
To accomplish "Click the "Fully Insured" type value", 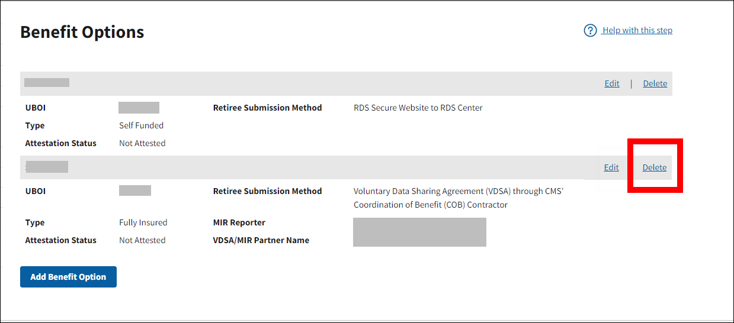I will [x=143, y=222].
